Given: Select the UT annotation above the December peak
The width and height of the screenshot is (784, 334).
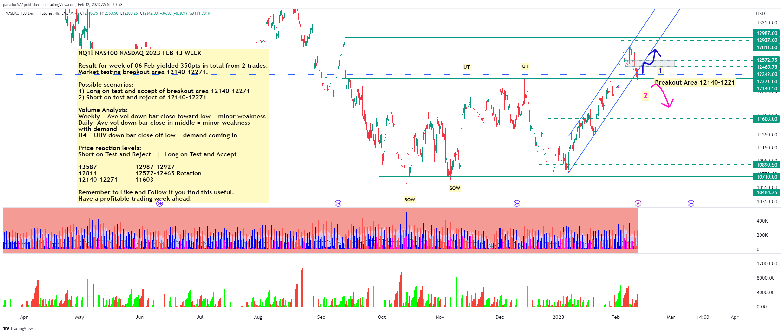Looking at the screenshot, I should pyautogui.click(x=525, y=66).
